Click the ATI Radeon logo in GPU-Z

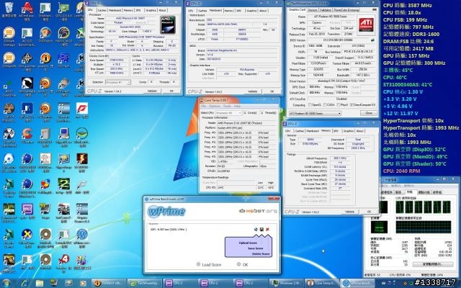click(x=366, y=24)
